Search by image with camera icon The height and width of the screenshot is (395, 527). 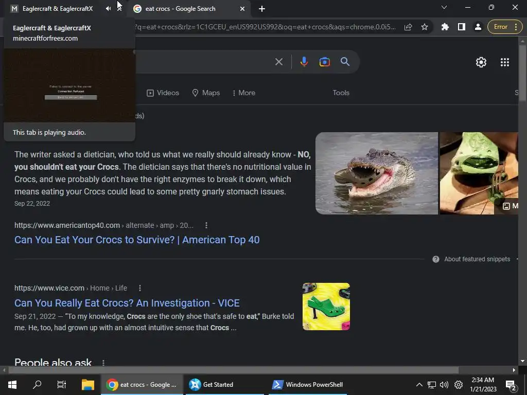click(324, 62)
